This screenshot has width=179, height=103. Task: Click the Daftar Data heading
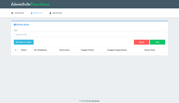(x=23, y=25)
